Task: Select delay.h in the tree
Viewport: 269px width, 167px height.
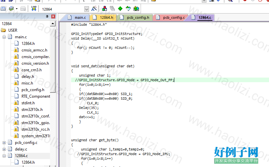Action: (x=27, y=77)
